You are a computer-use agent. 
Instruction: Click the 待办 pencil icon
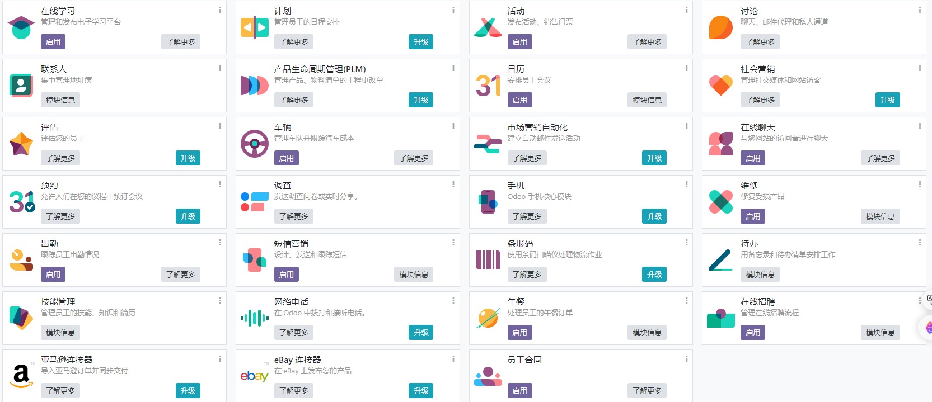(721, 260)
